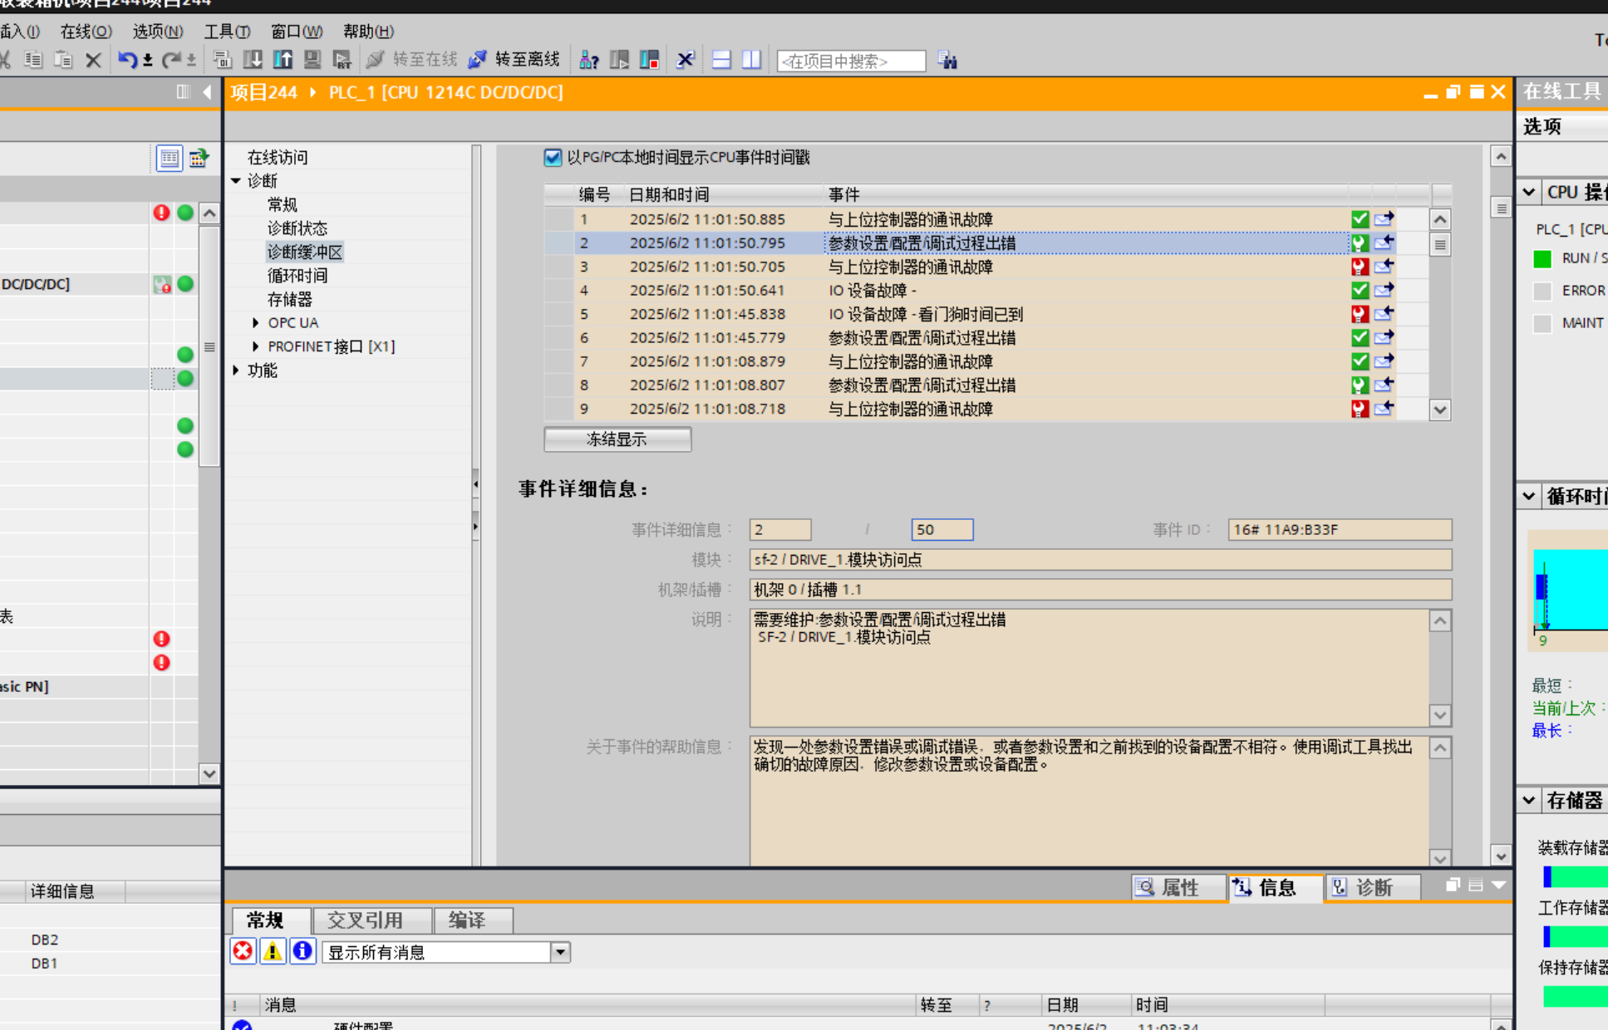This screenshot has width=1608, height=1030.
Task: Click the download to device icon
Action: [x=253, y=60]
